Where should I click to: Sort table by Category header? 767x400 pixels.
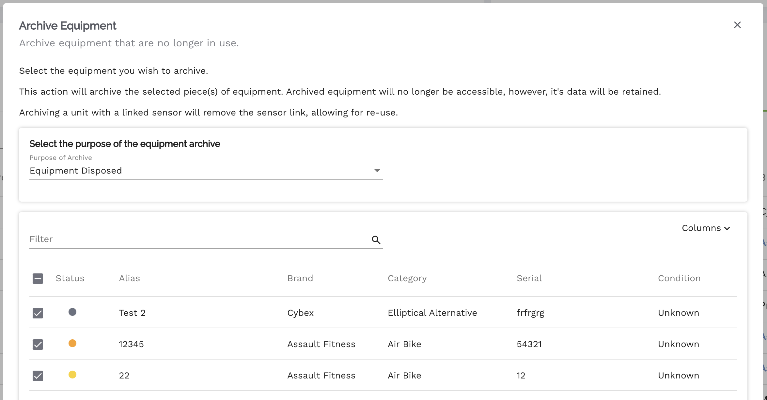(x=407, y=278)
